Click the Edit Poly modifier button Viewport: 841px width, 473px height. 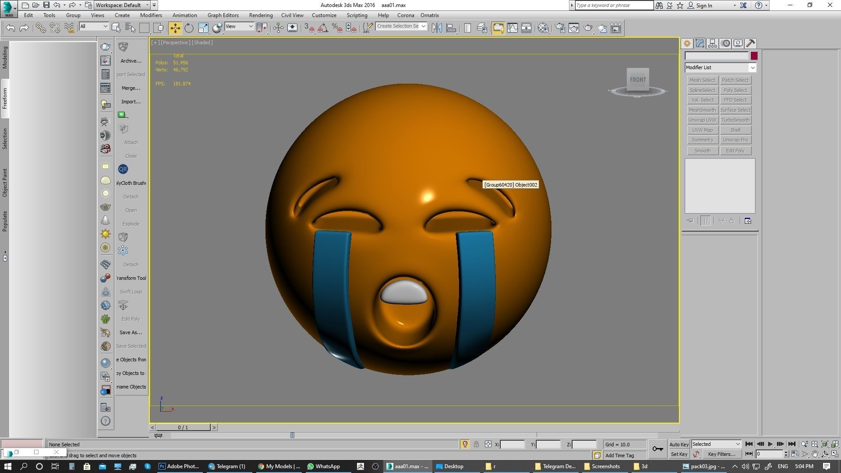[x=735, y=151]
